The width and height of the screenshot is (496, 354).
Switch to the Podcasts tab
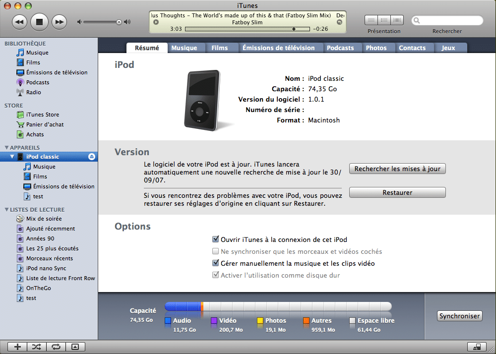click(x=340, y=48)
